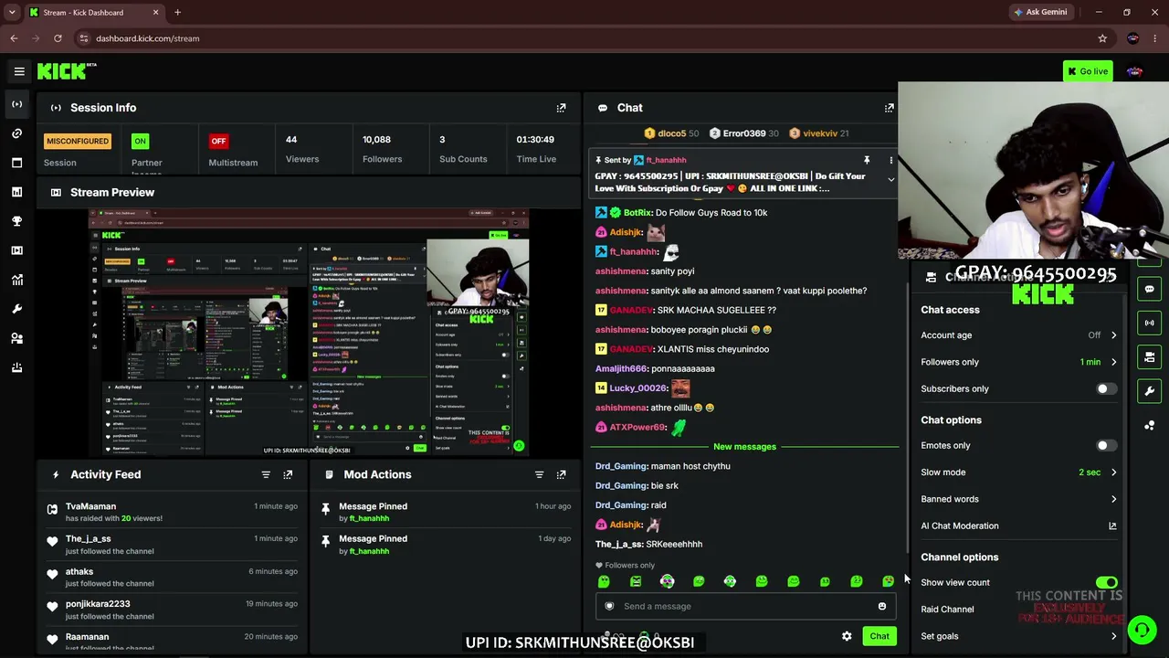Screen dimensions: 1169x658
Task: Turn off Show view count switch
Action: [x=1106, y=582]
